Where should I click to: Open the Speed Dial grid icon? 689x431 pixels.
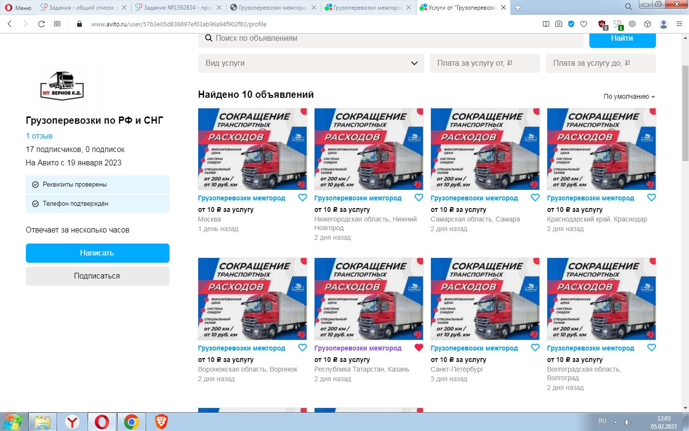57,24
